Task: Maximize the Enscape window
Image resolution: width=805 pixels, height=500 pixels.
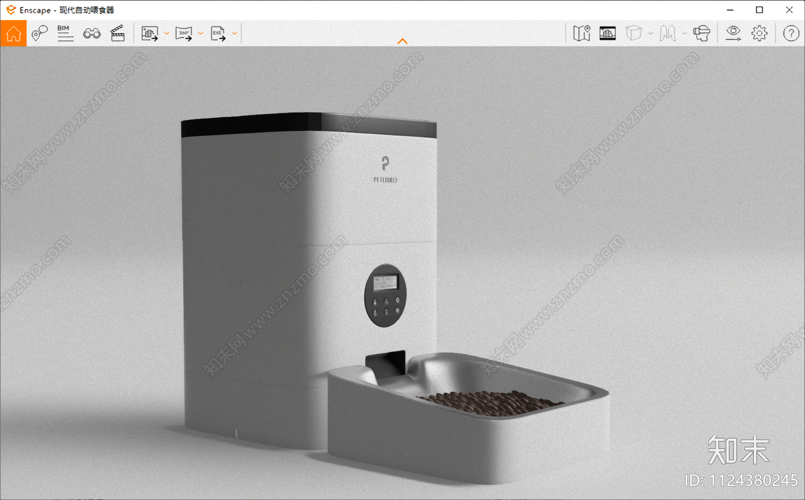Action: pyautogui.click(x=760, y=10)
